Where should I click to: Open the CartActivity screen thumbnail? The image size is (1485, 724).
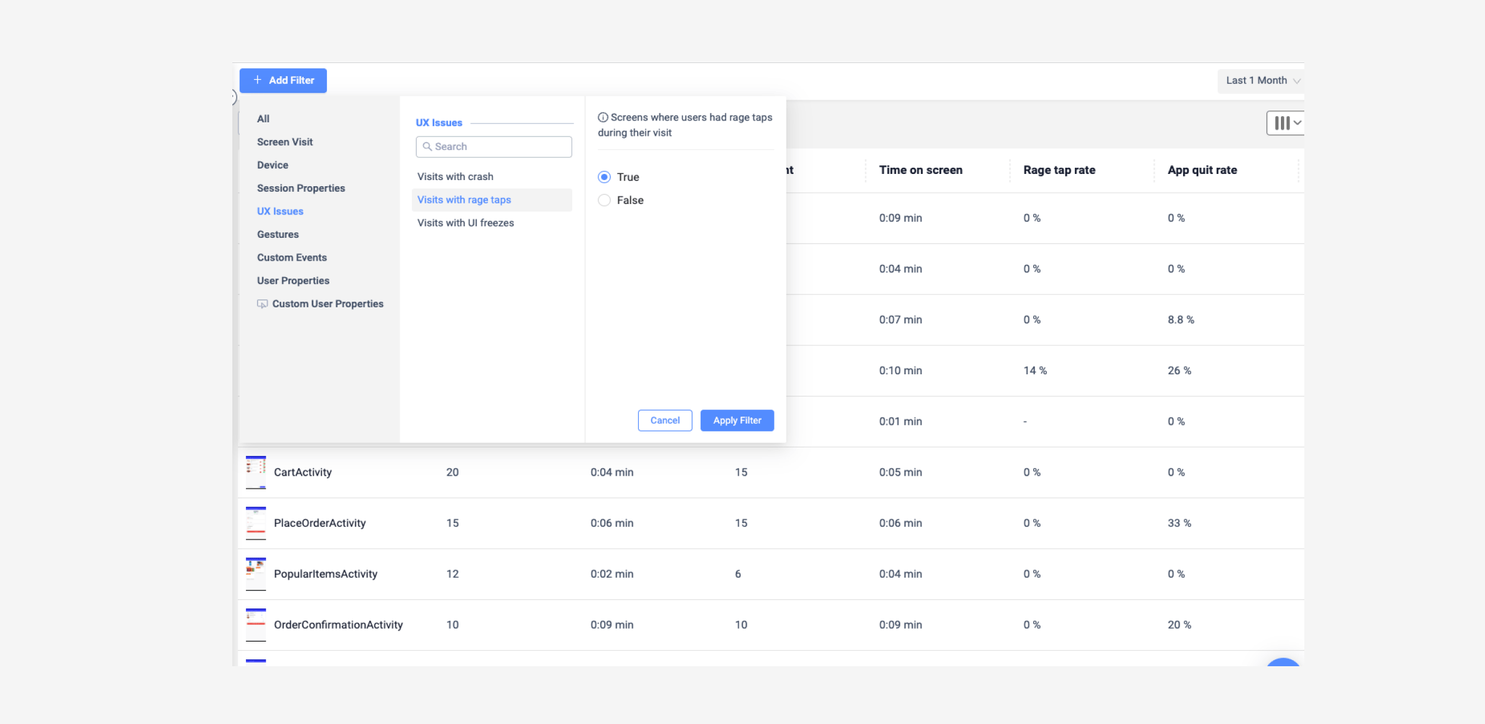[256, 472]
